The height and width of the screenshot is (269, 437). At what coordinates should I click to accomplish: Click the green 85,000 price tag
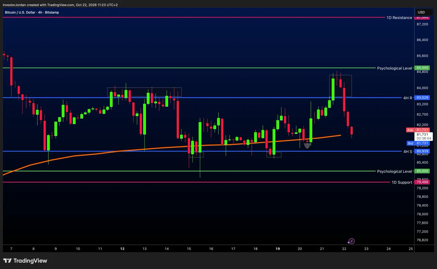(423, 68)
